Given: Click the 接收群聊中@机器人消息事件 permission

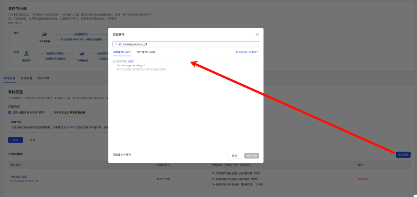Looking at the screenshot, I should pyautogui.click(x=233, y=179).
